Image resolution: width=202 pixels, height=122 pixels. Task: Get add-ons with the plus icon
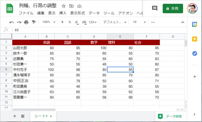pyautogui.click(x=194, y=77)
